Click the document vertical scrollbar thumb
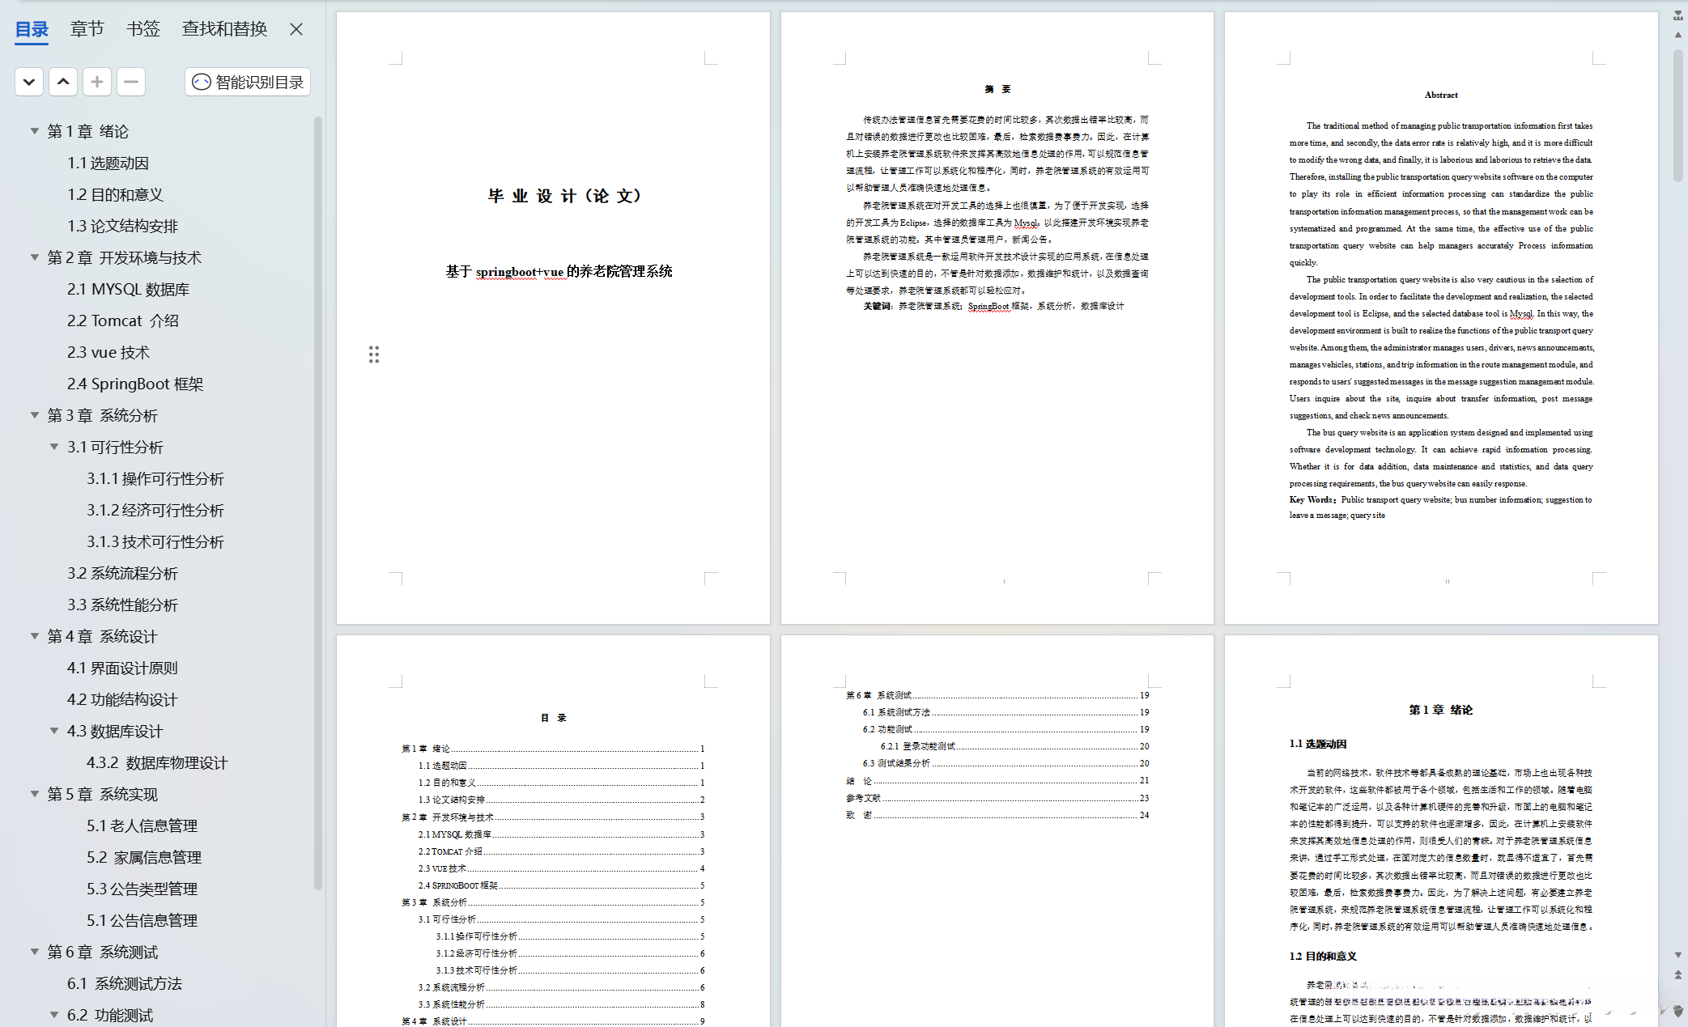1688x1027 pixels. tap(1678, 113)
